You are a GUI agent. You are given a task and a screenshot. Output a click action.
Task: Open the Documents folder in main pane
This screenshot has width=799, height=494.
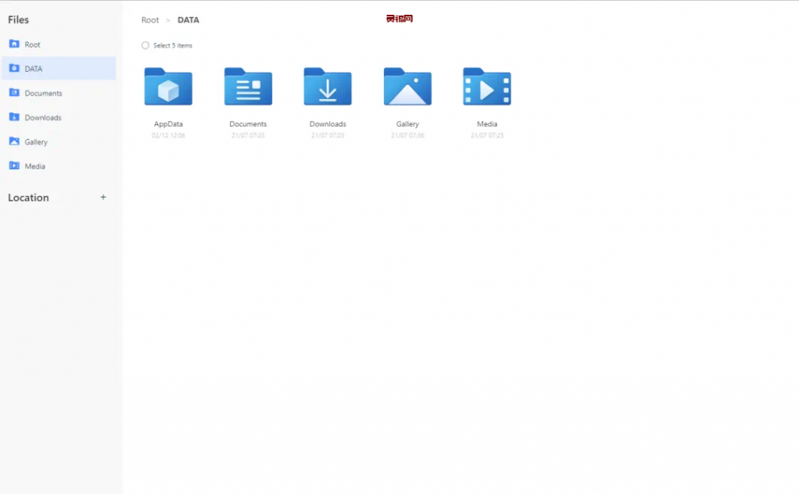click(248, 87)
